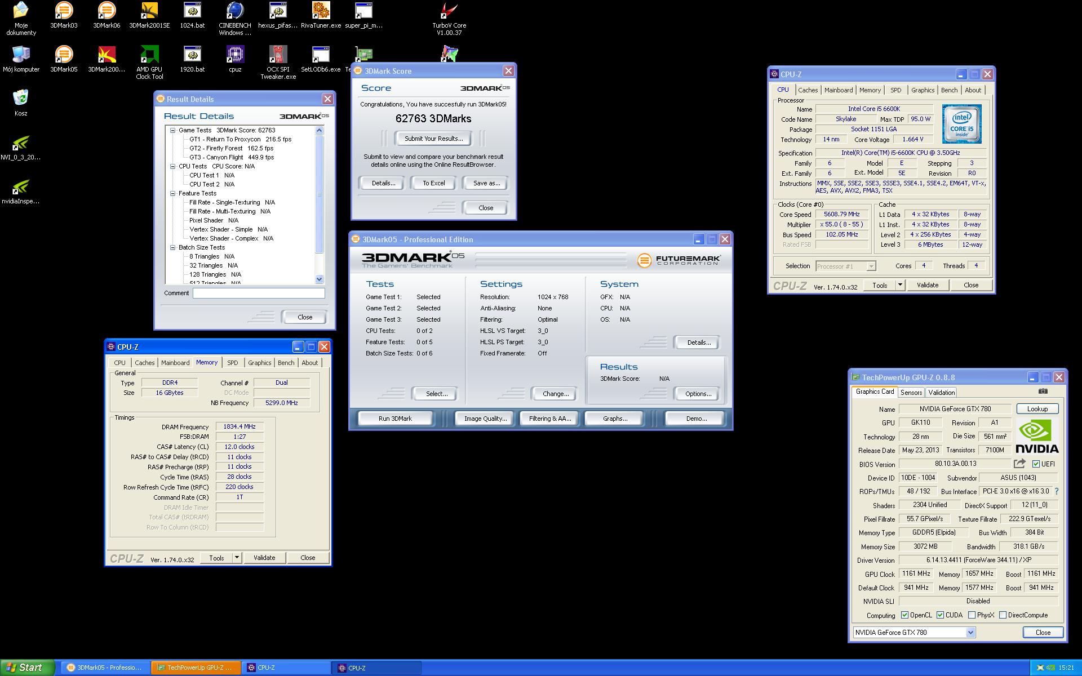This screenshot has width=1082, height=676.
Task: Open Tools dropdown arrow in CPU-Z Memory window
Action: [237, 558]
